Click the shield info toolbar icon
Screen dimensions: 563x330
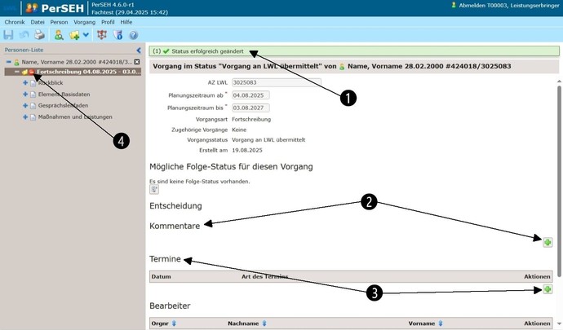117,35
